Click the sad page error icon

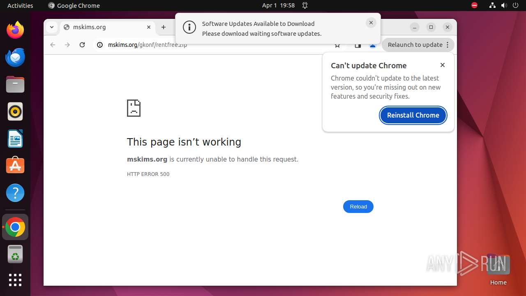tap(134, 108)
